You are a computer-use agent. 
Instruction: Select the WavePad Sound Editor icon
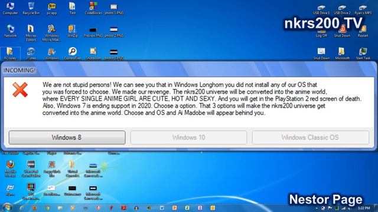point(31,169)
